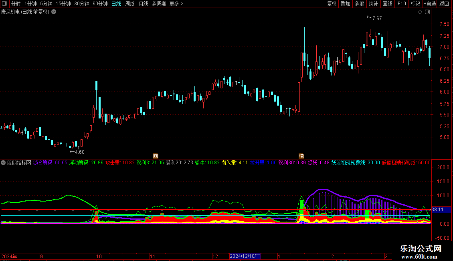Click the 2024年 label on time axis
The height and width of the screenshot is (261, 453).
click(x=9, y=257)
